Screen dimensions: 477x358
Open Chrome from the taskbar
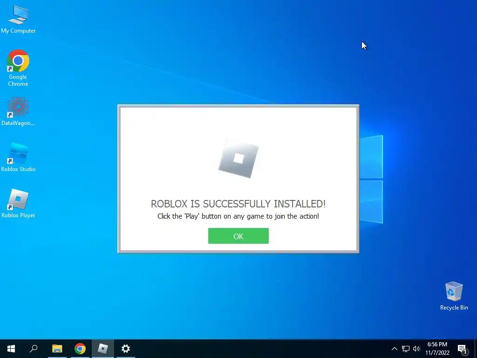click(80, 349)
